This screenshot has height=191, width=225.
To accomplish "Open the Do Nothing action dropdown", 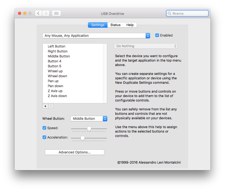I will (x=146, y=46).
